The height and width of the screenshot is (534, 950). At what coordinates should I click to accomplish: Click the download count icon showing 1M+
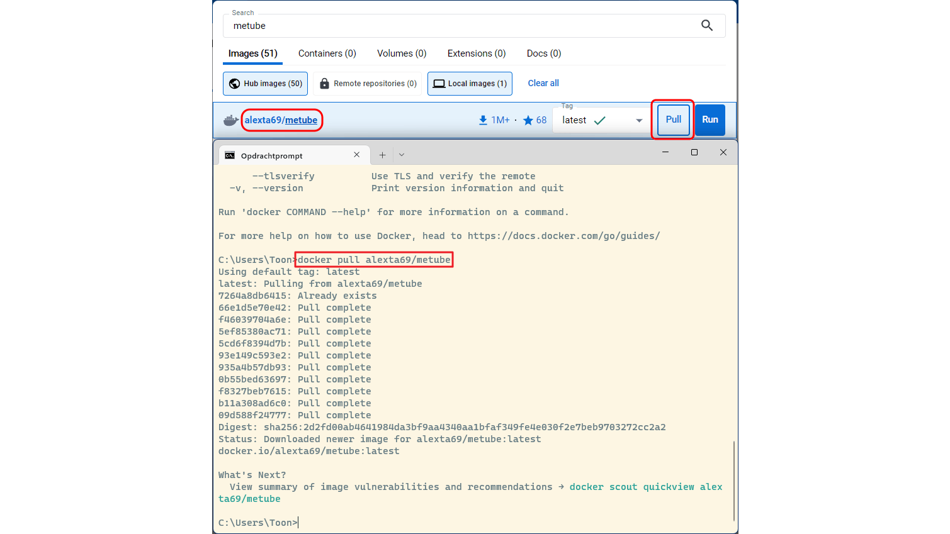[483, 120]
